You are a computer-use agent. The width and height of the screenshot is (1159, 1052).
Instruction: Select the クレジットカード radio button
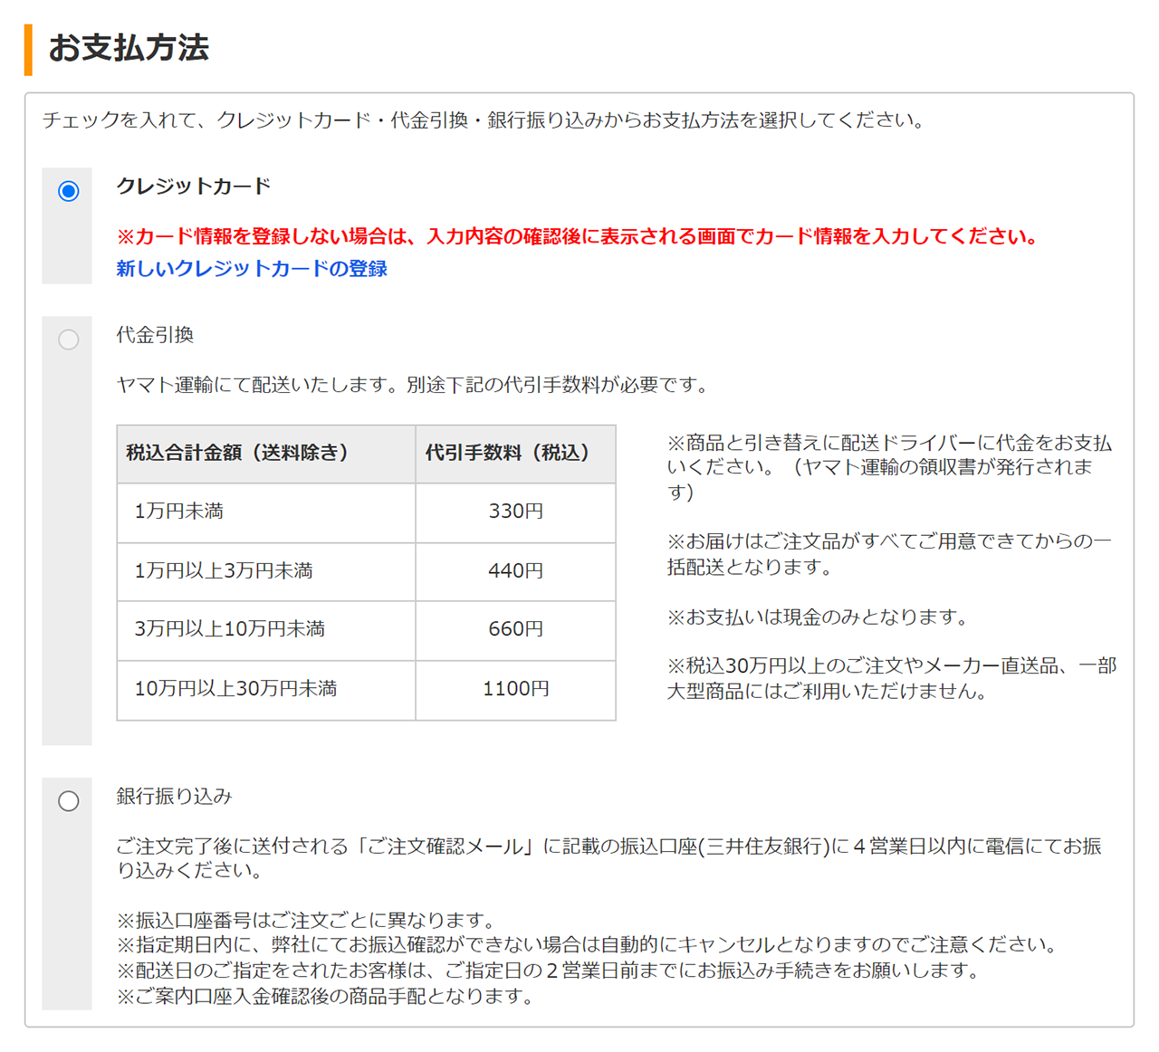[x=68, y=191]
